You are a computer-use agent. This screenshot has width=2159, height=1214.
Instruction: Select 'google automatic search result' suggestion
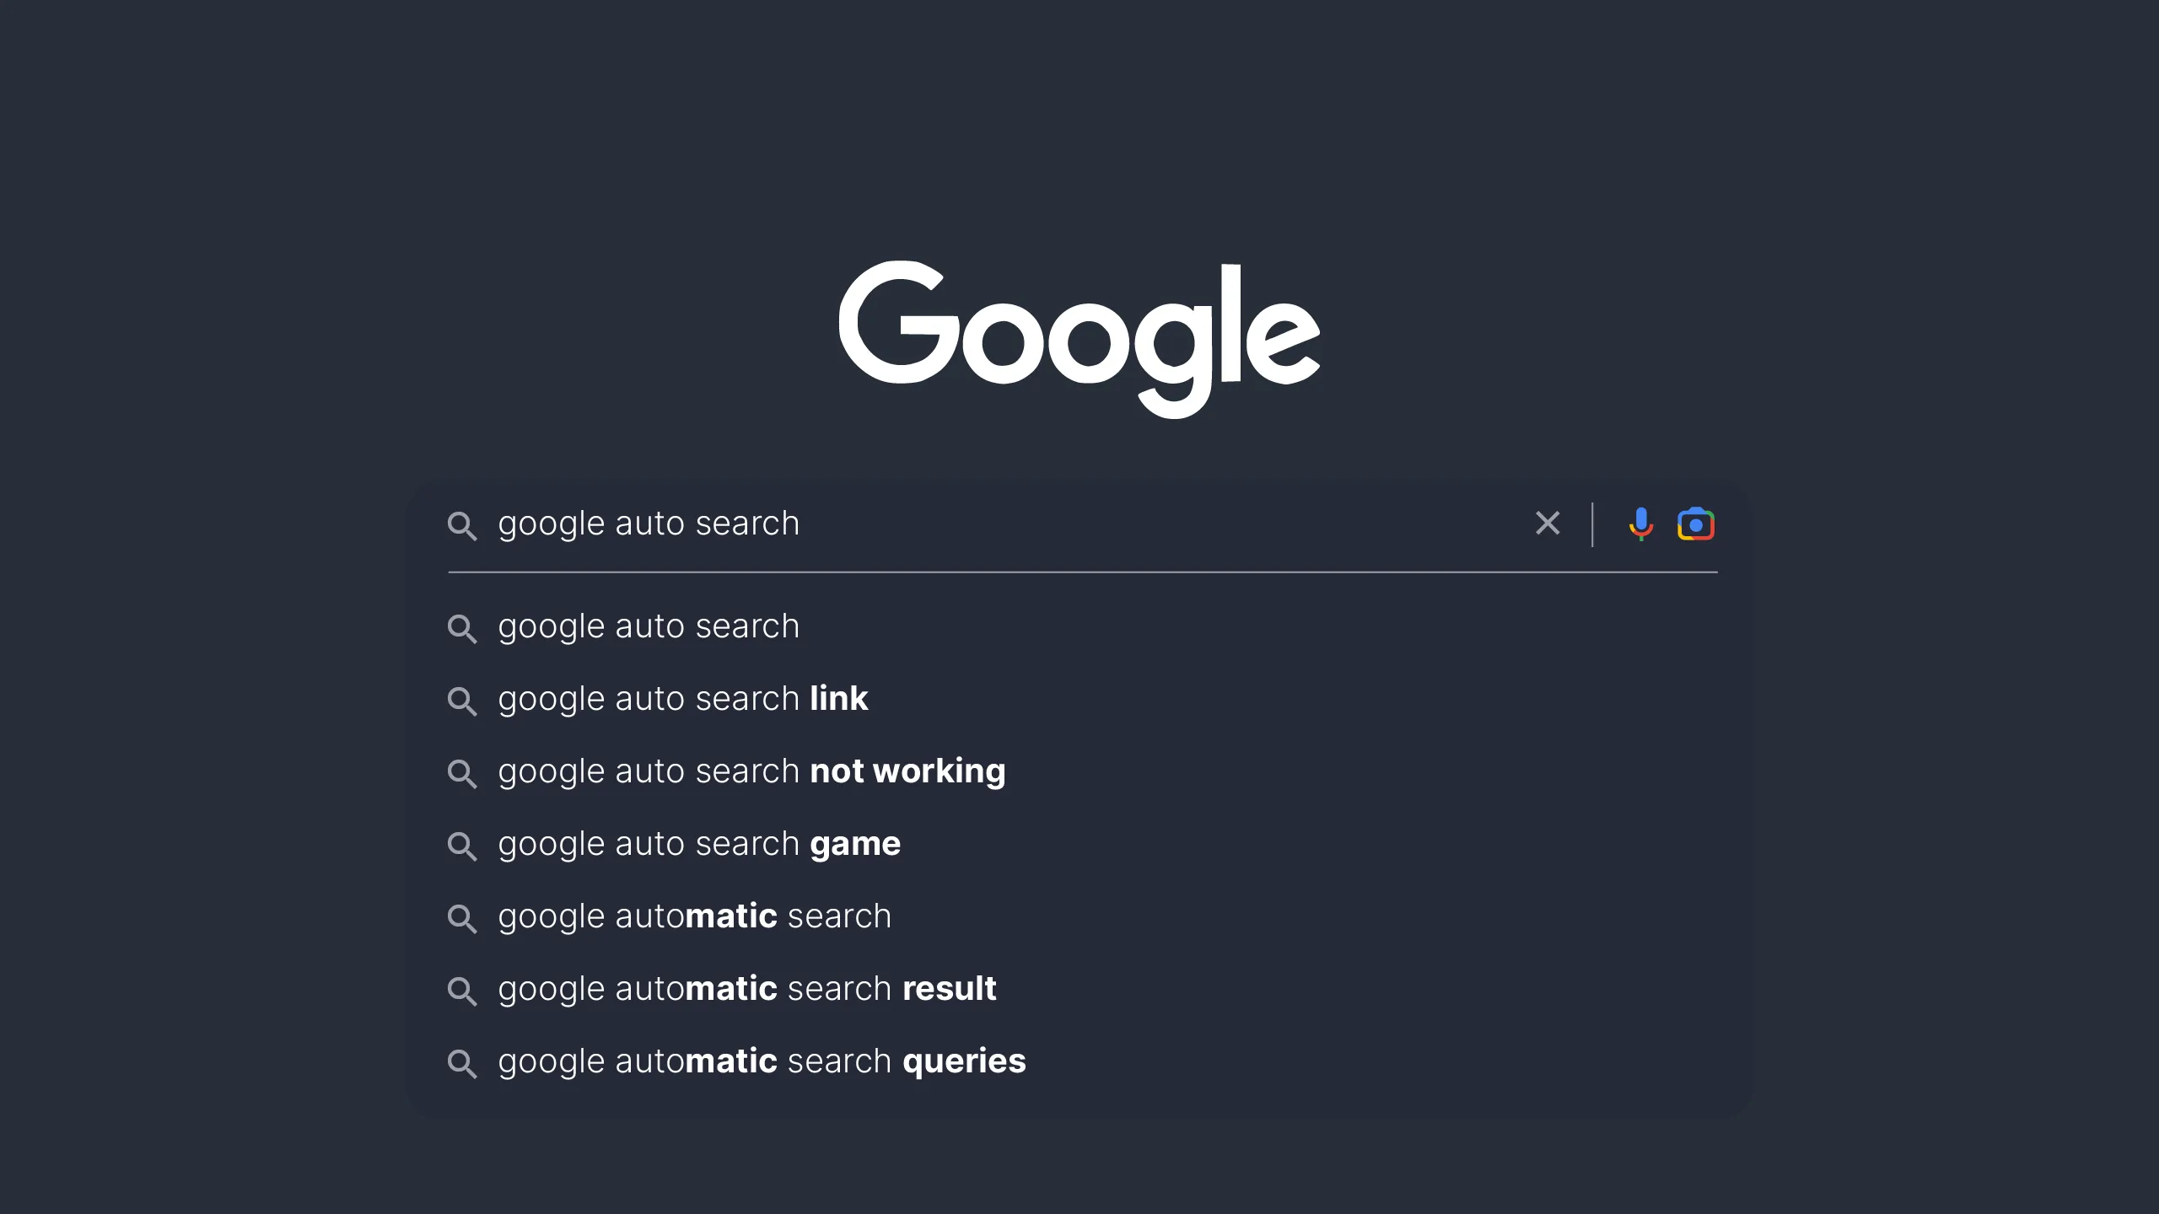747,989
